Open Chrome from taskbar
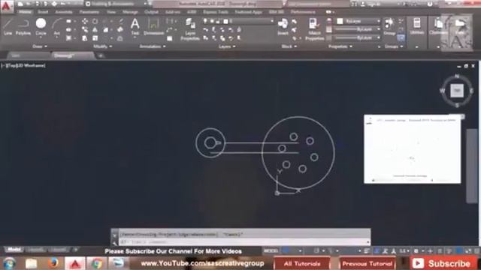The height and width of the screenshot is (270, 481). pyautogui.click(x=96, y=263)
